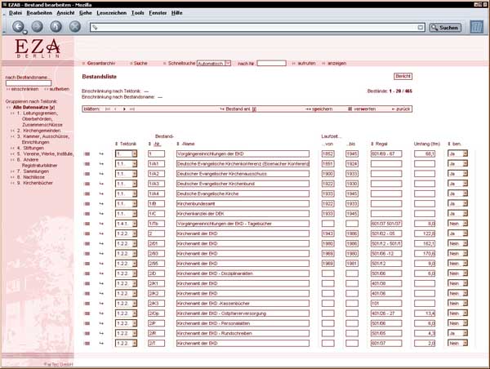The height and width of the screenshot is (369, 490).
Task: Click the zurück link
Action: [401, 109]
